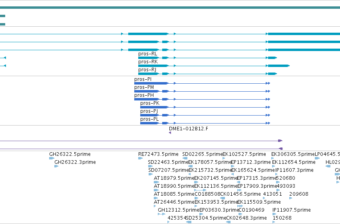Select the GH26322.3prime EST label

pyautogui.click(x=75, y=162)
